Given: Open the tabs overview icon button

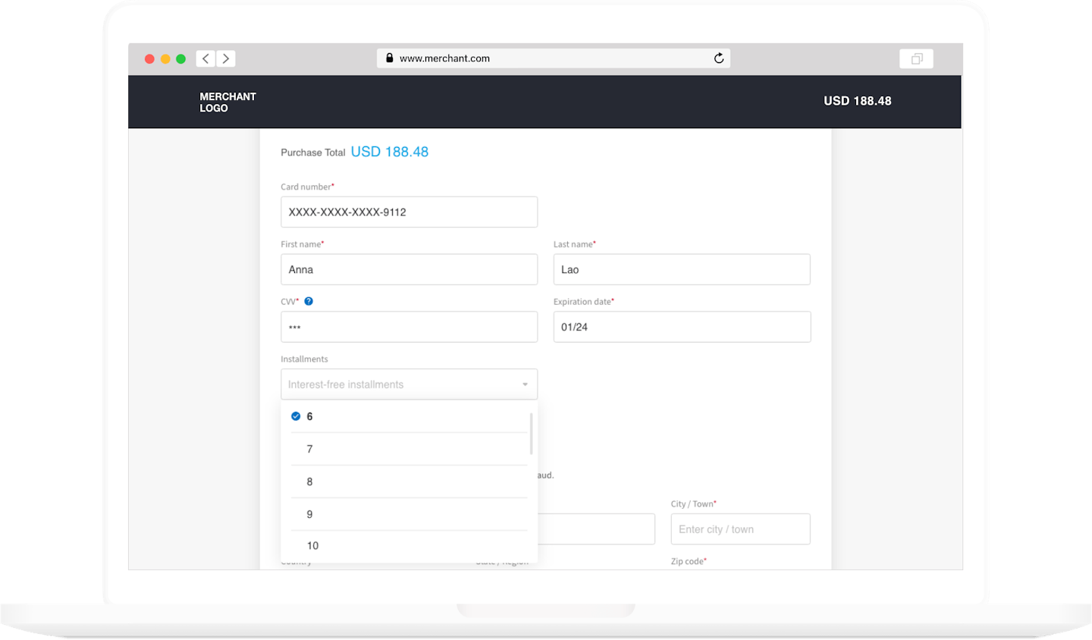Looking at the screenshot, I should 916,58.
